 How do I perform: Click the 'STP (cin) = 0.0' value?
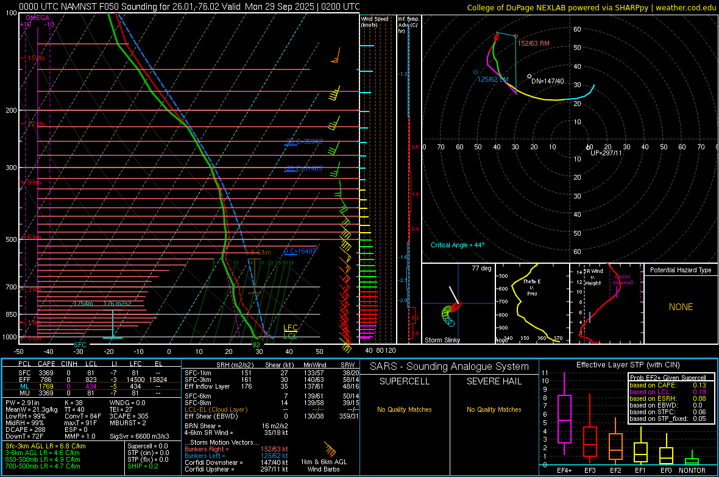click(x=148, y=453)
